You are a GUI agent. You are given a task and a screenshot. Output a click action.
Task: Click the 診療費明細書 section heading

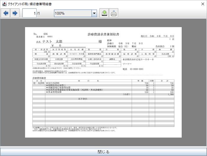coord(41,78)
